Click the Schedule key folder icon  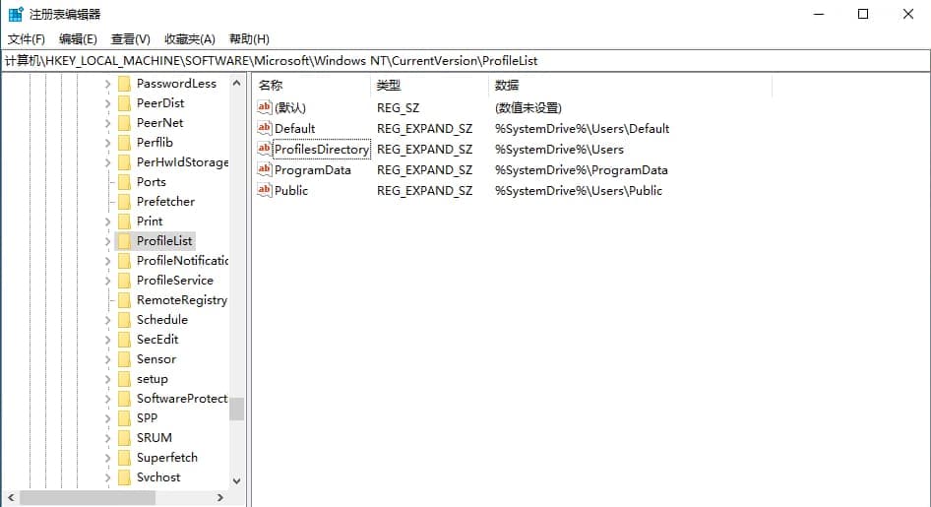tap(124, 319)
